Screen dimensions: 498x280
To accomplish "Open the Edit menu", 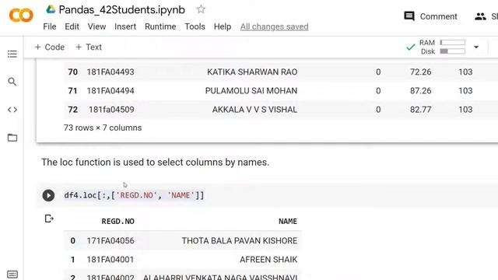I will click(72, 26).
